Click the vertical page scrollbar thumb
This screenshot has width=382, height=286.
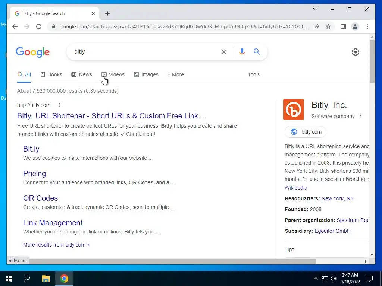click(x=372, y=61)
